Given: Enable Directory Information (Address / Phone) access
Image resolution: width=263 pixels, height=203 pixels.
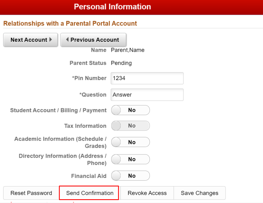Looking at the screenshot, I should (130, 159).
